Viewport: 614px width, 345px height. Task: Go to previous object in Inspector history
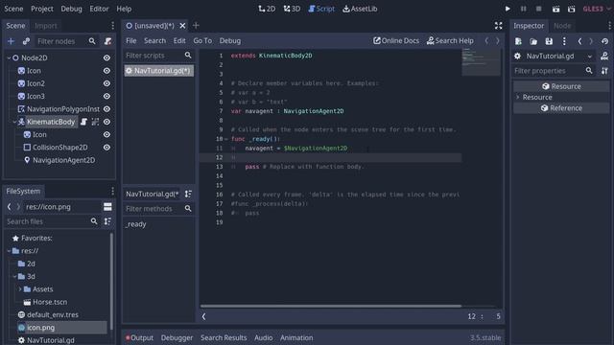579,41
